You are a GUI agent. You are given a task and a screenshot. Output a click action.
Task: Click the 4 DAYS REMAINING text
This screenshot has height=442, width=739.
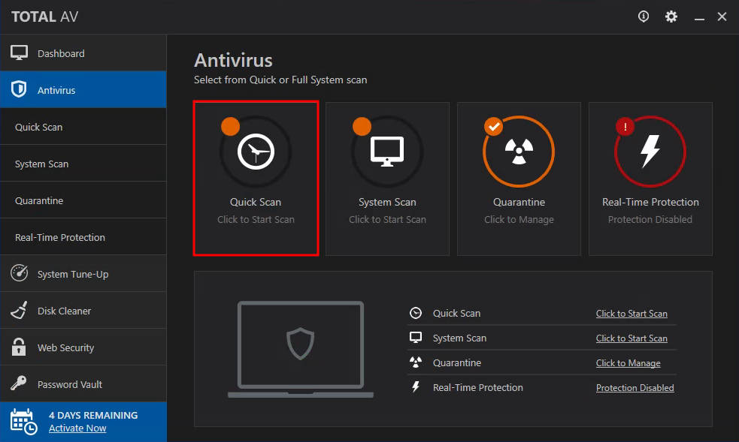[93, 415]
